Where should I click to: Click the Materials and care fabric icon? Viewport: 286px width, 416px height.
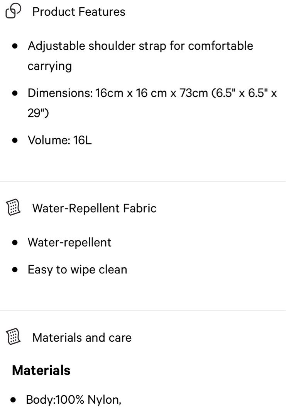13,336
